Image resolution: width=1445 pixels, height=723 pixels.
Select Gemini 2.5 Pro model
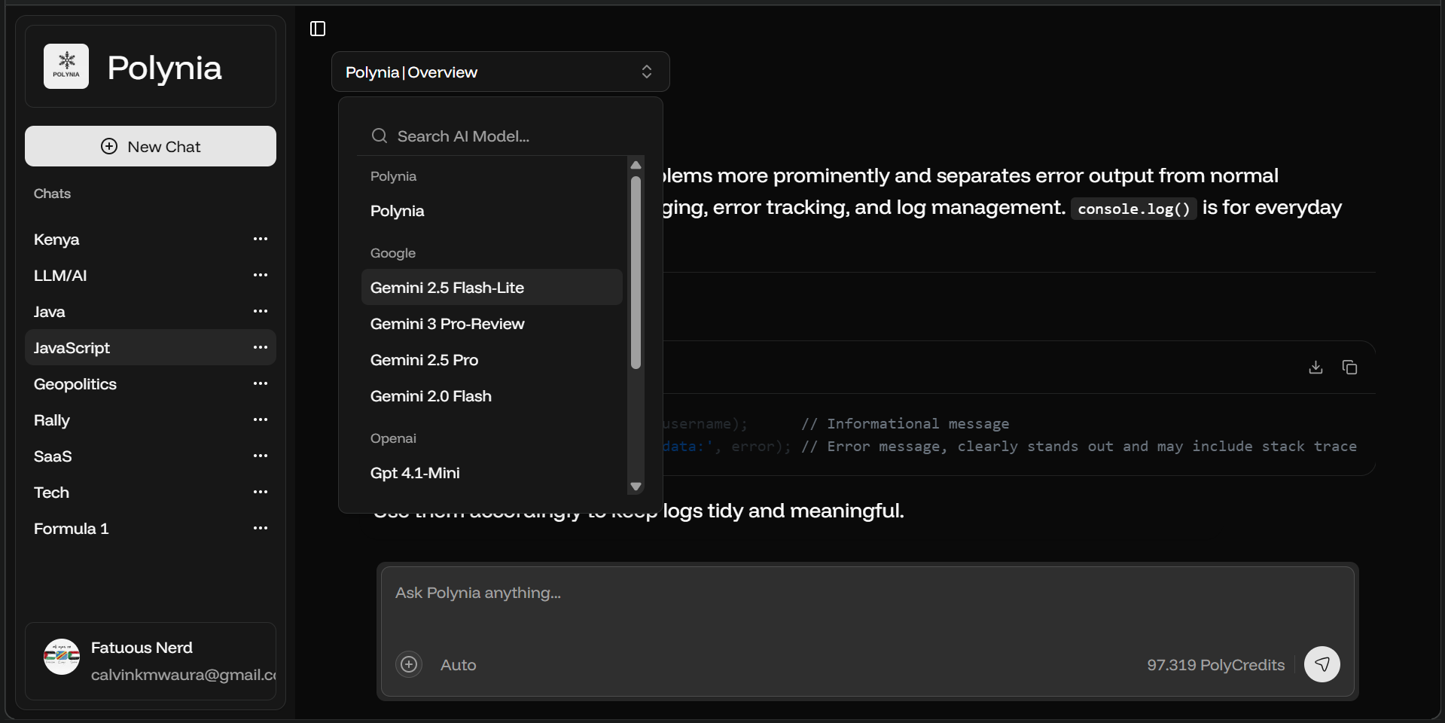[x=492, y=359]
